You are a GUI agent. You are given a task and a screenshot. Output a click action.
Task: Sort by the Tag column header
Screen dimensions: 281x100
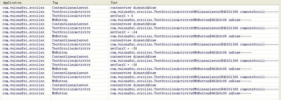[79, 2]
